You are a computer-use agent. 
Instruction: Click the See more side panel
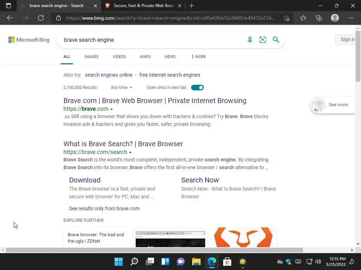[x=333, y=105]
